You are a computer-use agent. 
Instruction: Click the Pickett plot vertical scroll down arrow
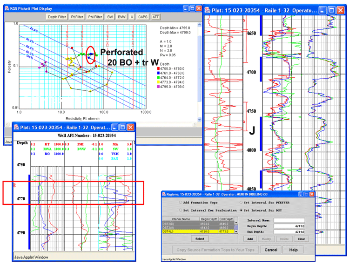[200, 119]
